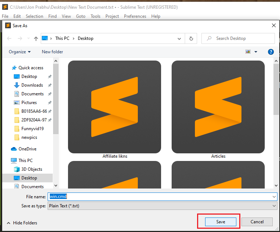Click the Downloads blue arrow icon
Viewport: 280px width, 232px height.
[17, 85]
